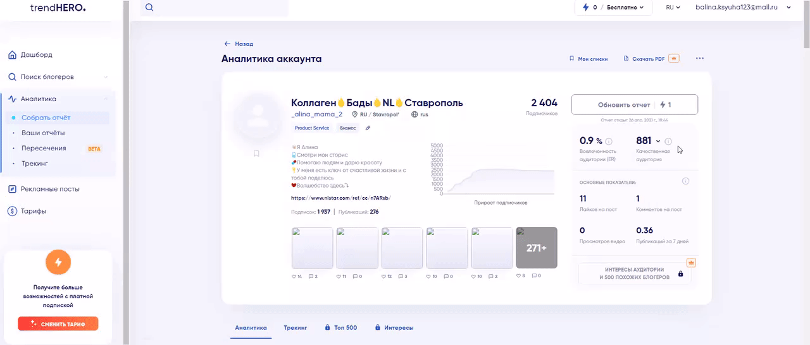
Task: Switch to the Трекинг tab below profile
Action: [x=295, y=328]
